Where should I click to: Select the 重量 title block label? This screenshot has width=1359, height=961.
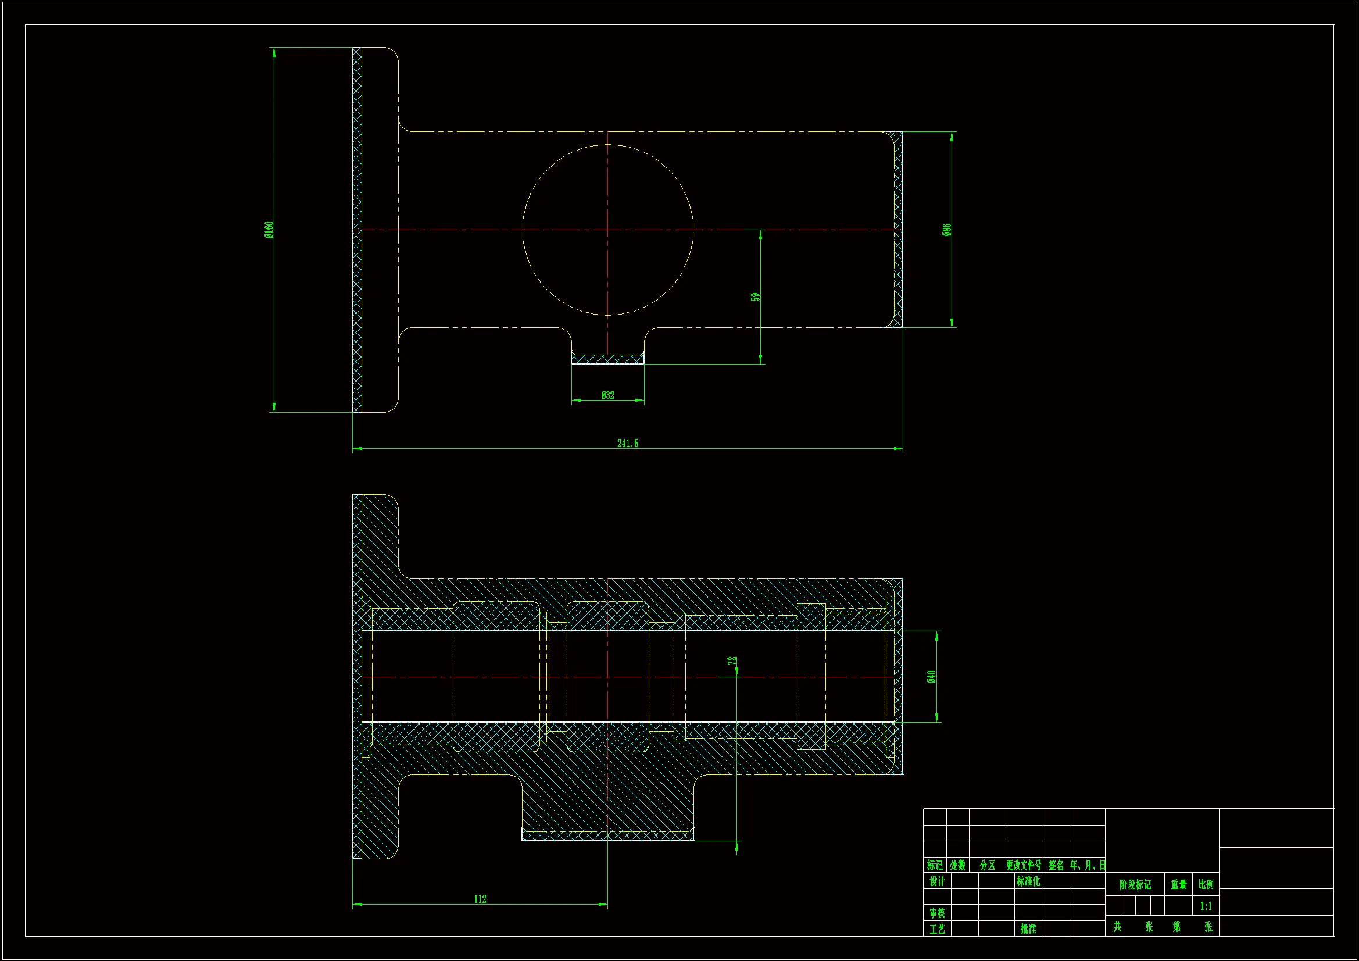[1178, 884]
